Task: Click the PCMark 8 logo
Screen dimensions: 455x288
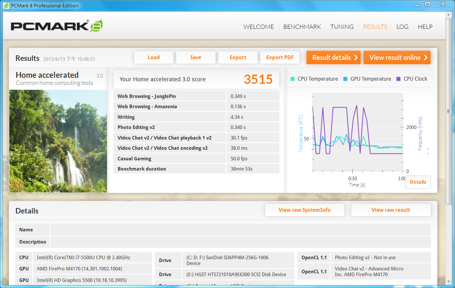Action: (57, 26)
